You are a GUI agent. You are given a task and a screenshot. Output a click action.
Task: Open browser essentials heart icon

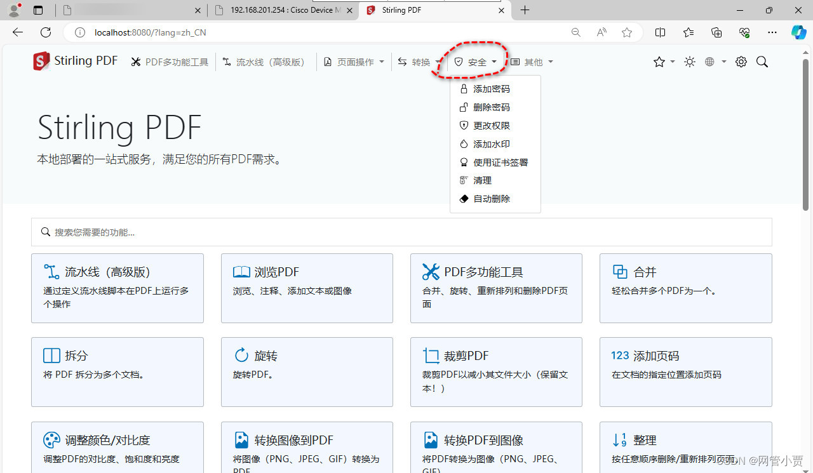[744, 32]
